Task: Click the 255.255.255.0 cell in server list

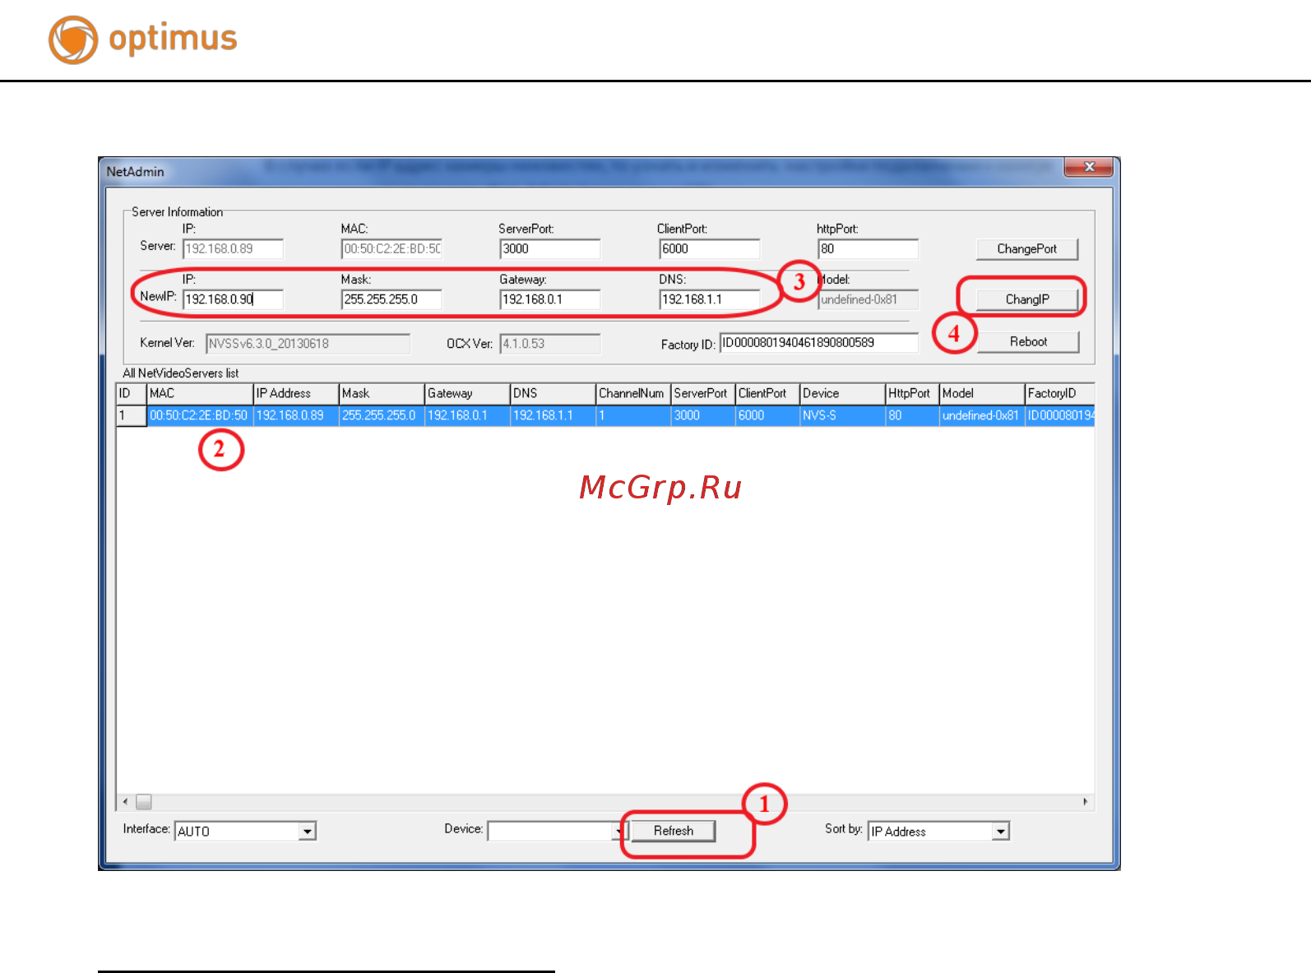Action: point(382,415)
